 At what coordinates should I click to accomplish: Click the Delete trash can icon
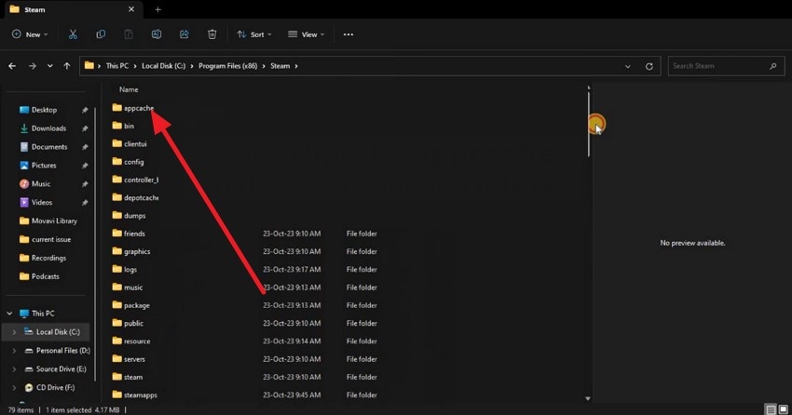click(212, 34)
